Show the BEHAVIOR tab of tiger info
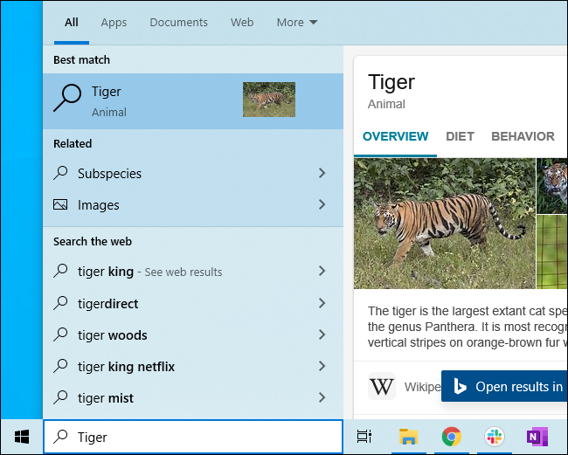 523,136
